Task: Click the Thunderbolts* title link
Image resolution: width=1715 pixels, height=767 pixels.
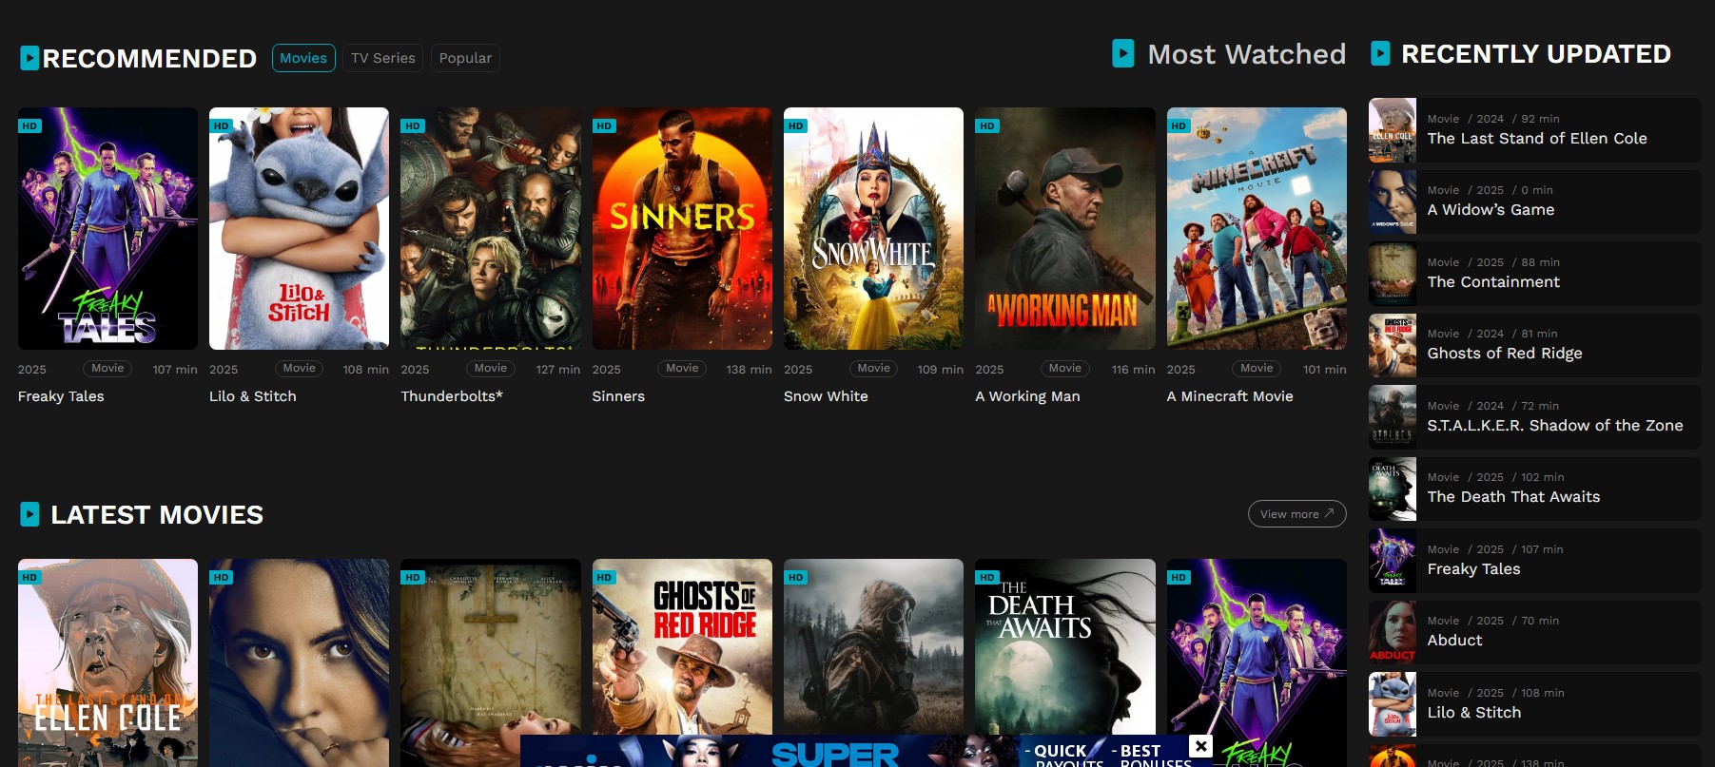Action: coord(452,396)
